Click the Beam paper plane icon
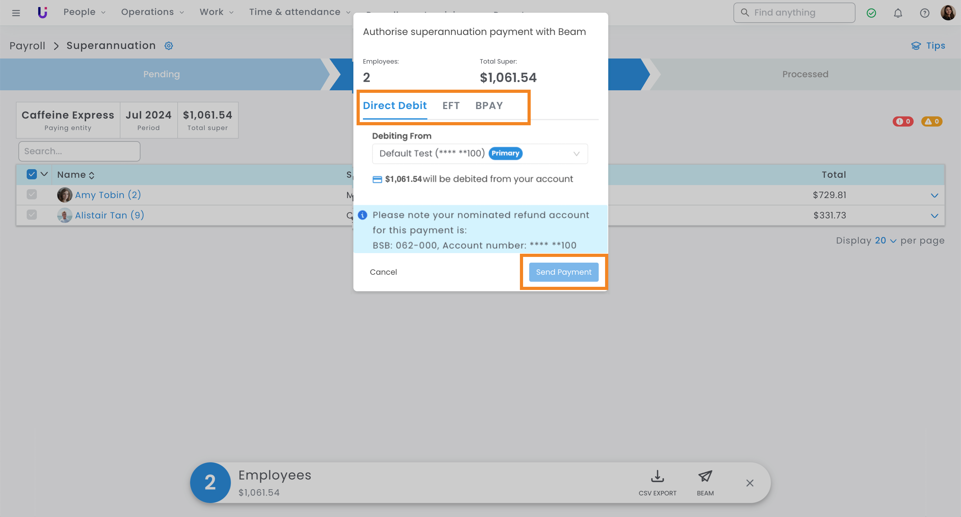This screenshot has width=961, height=517. pos(705,477)
